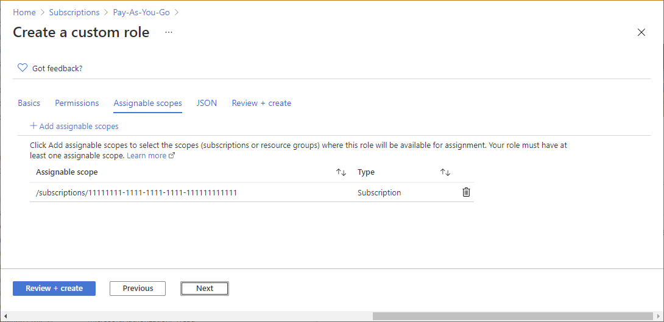Click the horizontal scrollbar thumb

pos(513,316)
